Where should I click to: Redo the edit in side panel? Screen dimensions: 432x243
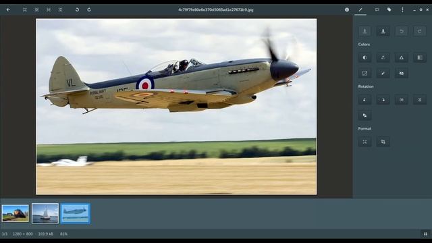[420, 31]
